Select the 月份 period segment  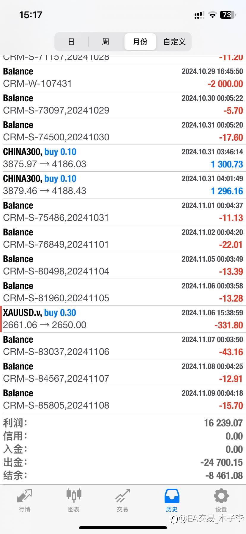pos(140,42)
